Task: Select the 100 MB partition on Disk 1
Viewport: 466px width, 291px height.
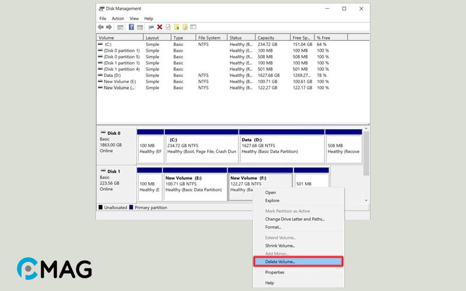Action: (150, 184)
